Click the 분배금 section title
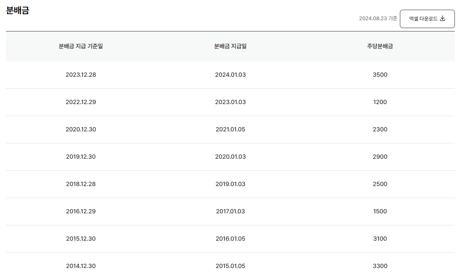The image size is (459, 274). coord(18,10)
